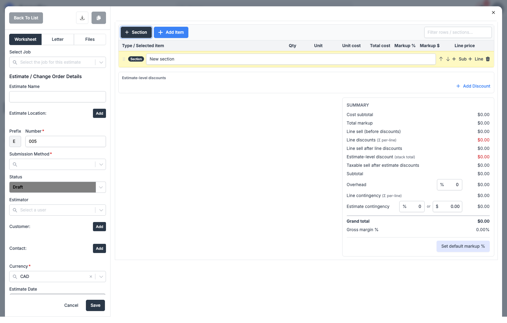This screenshot has height=323, width=507.
Task: Go Back To List
Action: [x=26, y=18]
